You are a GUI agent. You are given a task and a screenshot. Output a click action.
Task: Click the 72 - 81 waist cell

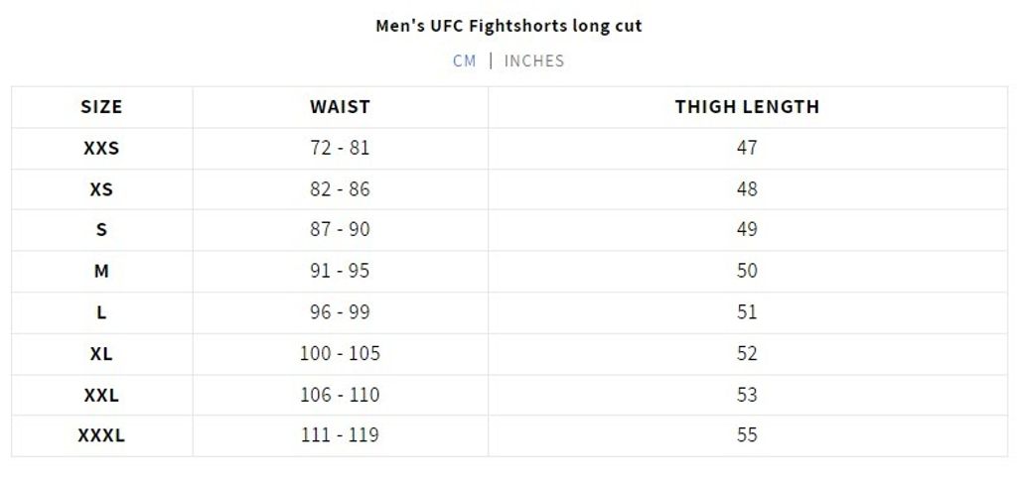pyautogui.click(x=340, y=148)
